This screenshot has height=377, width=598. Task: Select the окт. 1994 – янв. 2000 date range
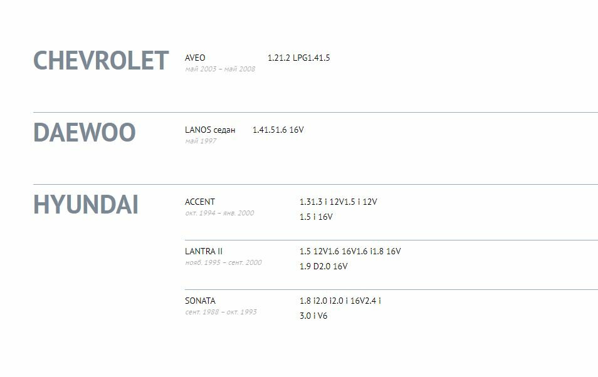click(219, 213)
